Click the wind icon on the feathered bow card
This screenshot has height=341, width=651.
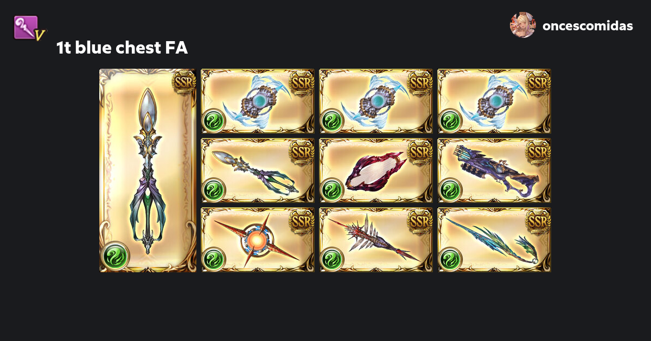point(449,259)
